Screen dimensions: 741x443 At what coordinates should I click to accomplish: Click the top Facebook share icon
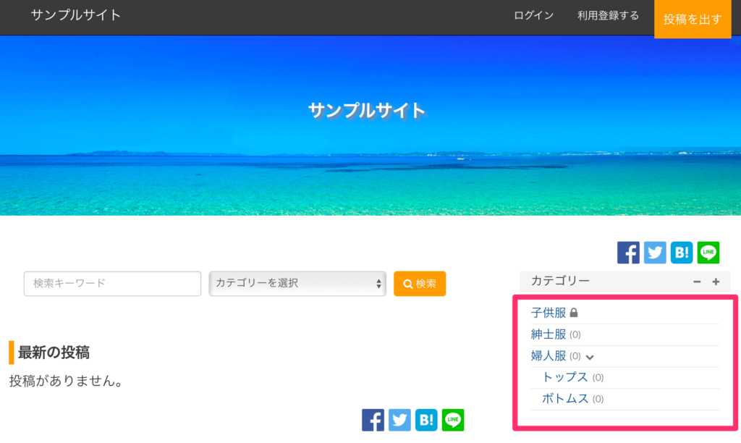click(x=628, y=253)
